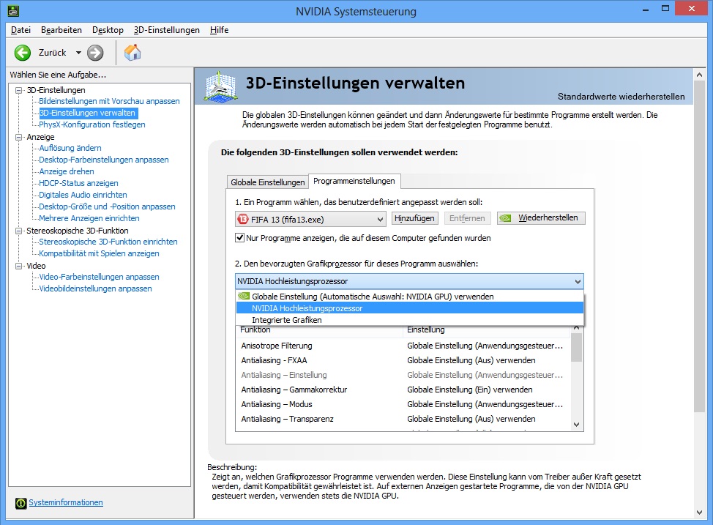713x525 pixels.
Task: Select 3D-Einstellungen verwalten tree item
Action: click(87, 113)
